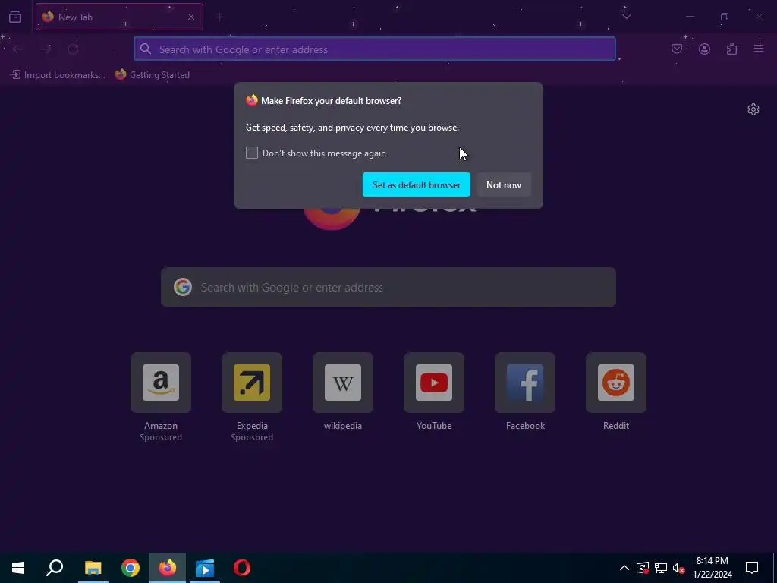Close the New Tab tab
This screenshot has width=777, height=583.
(x=190, y=17)
